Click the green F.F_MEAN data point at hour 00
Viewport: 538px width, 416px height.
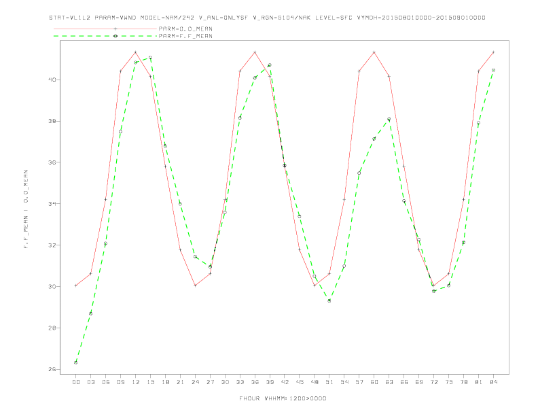click(76, 362)
